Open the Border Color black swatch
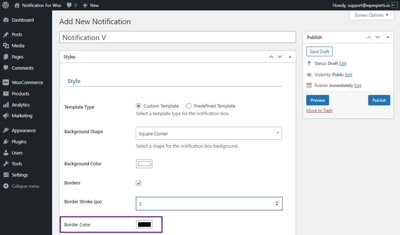 pyautogui.click(x=144, y=224)
